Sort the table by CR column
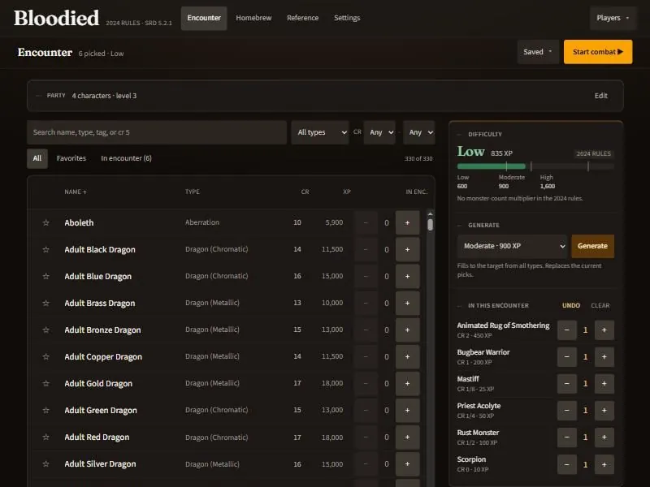650x487 pixels. (x=305, y=192)
